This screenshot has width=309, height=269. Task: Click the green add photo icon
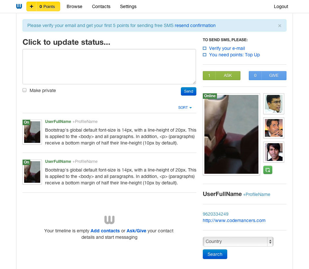pyautogui.click(x=267, y=170)
